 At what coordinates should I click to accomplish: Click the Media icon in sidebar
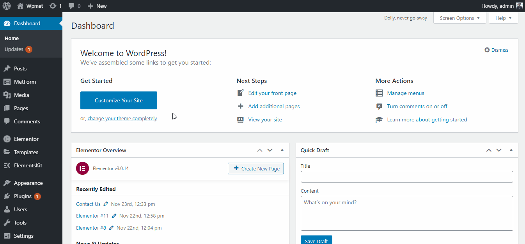click(7, 95)
